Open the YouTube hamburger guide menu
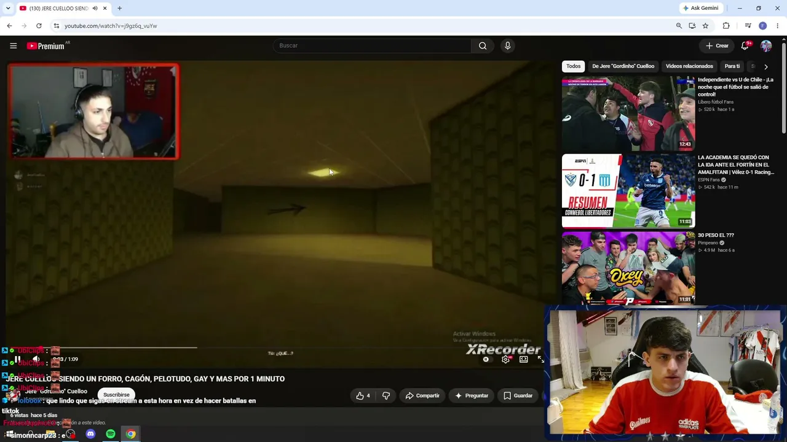The image size is (787, 442). [13, 45]
